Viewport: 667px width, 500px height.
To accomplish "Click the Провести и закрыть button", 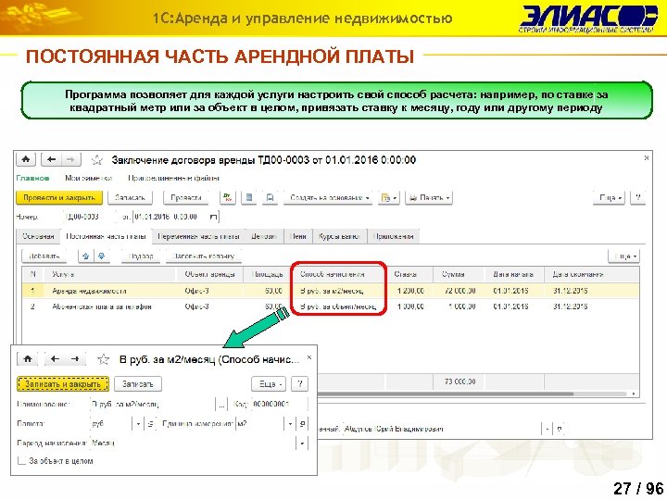I will [59, 197].
